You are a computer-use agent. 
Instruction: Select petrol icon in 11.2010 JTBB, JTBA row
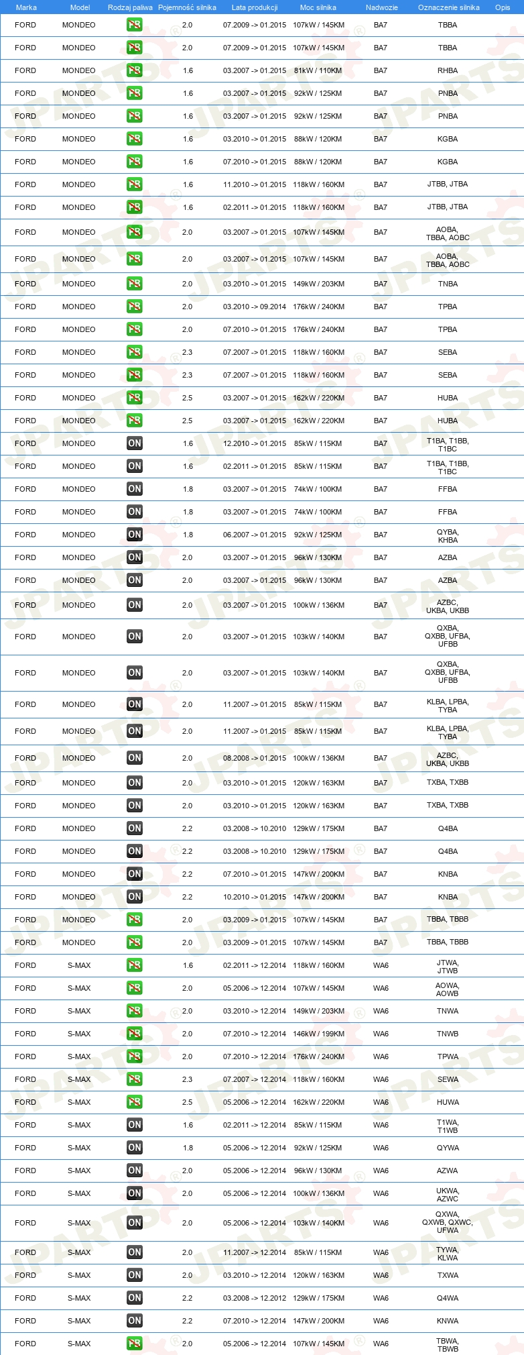coord(135,184)
